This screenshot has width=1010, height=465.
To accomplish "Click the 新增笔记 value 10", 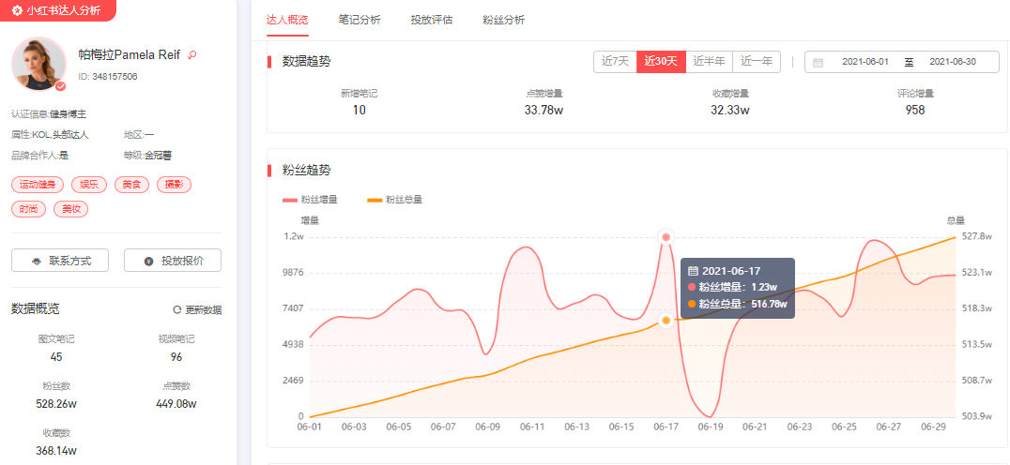I will (359, 110).
